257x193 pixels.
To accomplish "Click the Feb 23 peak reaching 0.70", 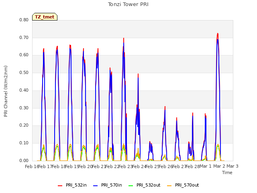I will [x=124, y=38].
